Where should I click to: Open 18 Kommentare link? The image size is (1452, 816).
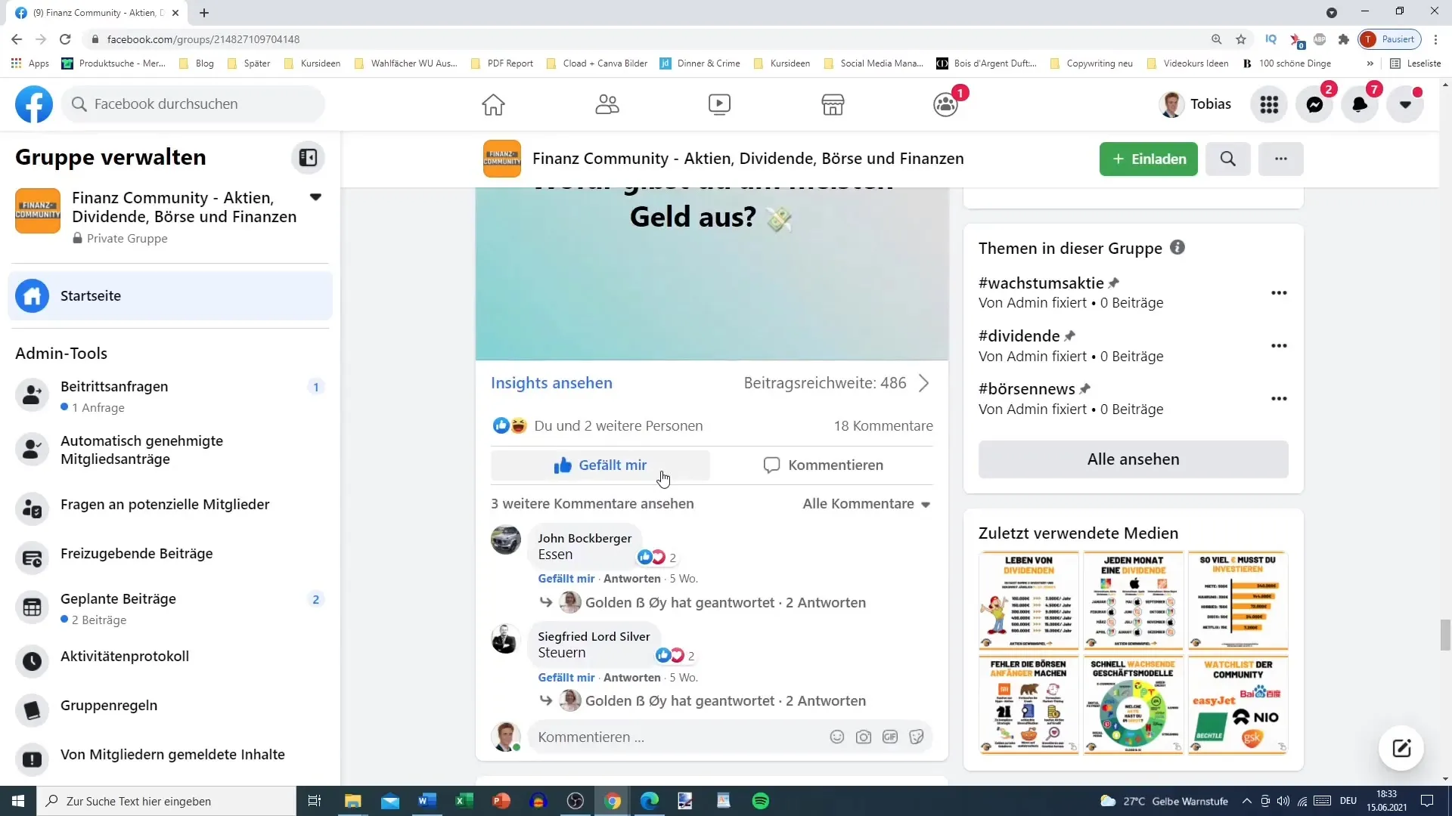(x=883, y=426)
